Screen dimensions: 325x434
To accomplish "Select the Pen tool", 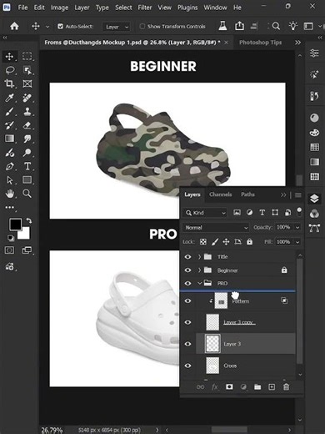I will point(9,166).
